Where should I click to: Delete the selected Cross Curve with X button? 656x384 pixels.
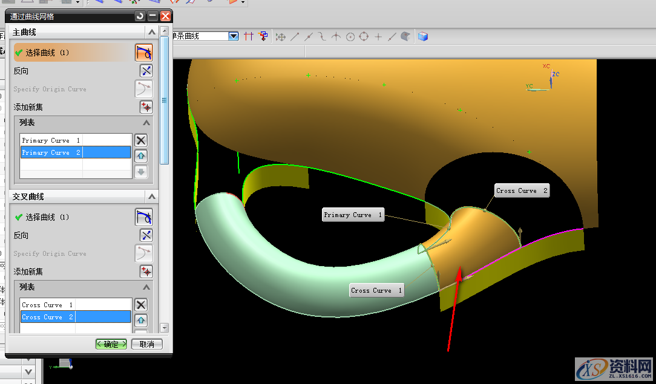140,305
